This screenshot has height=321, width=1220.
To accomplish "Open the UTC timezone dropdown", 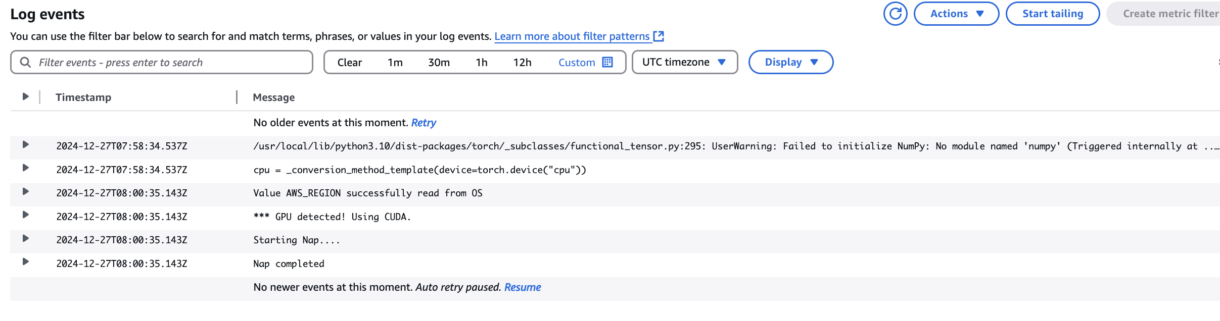I will (684, 62).
